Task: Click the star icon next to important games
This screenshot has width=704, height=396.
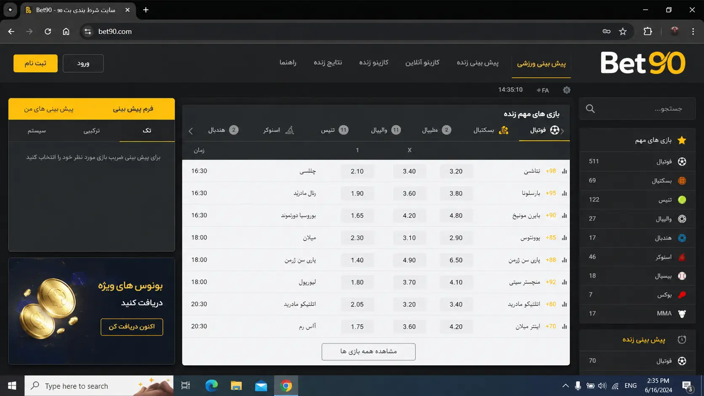Action: 682,141
